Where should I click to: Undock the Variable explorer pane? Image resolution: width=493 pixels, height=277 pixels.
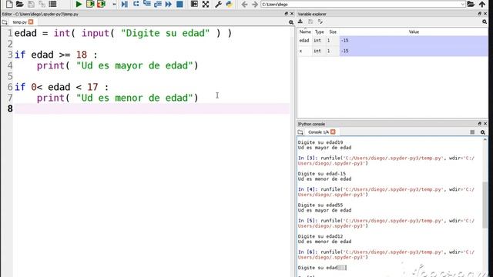pos(479,14)
